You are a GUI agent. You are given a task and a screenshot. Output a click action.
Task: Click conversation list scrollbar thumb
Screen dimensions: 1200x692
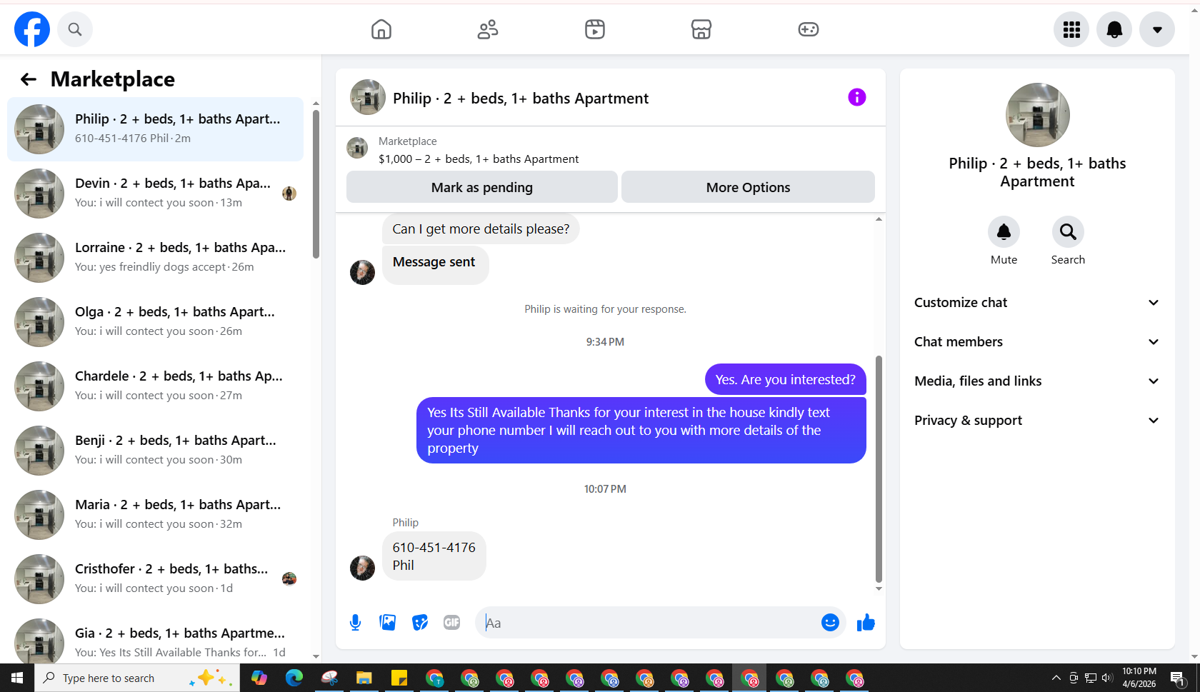[x=316, y=184]
